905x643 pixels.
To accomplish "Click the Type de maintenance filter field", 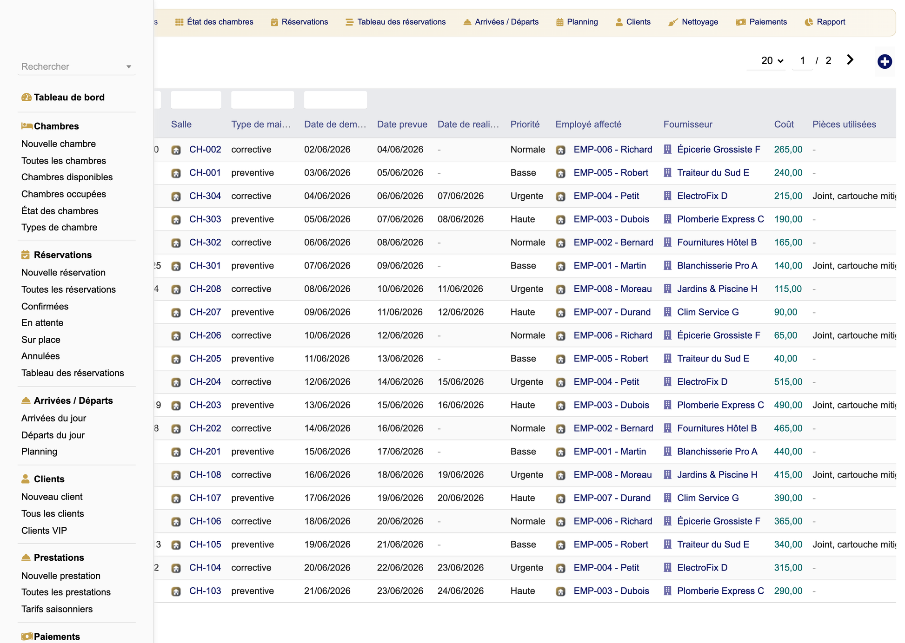I will [262, 99].
